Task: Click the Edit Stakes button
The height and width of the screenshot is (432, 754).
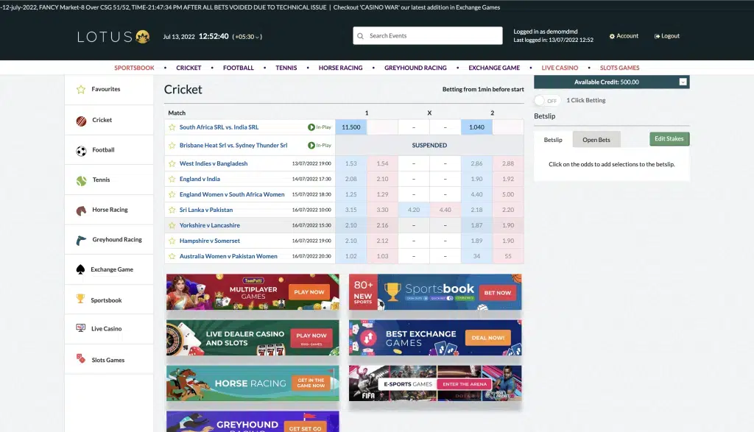Action: pos(669,138)
